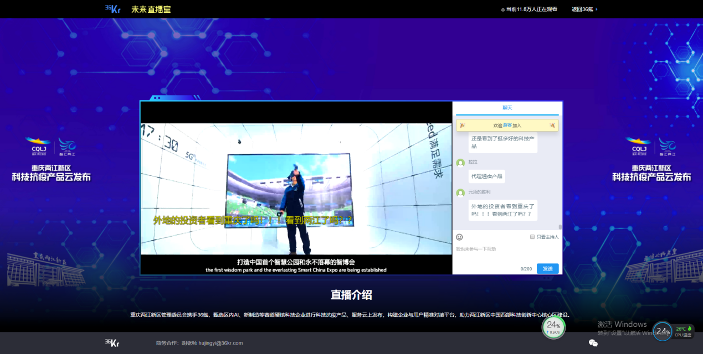Click the 商务合作：胡老师 footer text

pyautogui.click(x=176, y=343)
